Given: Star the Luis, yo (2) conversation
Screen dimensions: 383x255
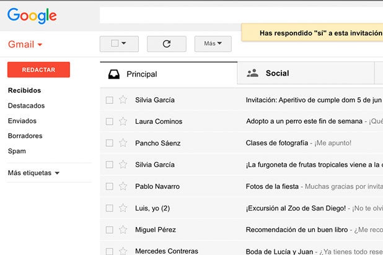Looking at the screenshot, I should [123, 208].
